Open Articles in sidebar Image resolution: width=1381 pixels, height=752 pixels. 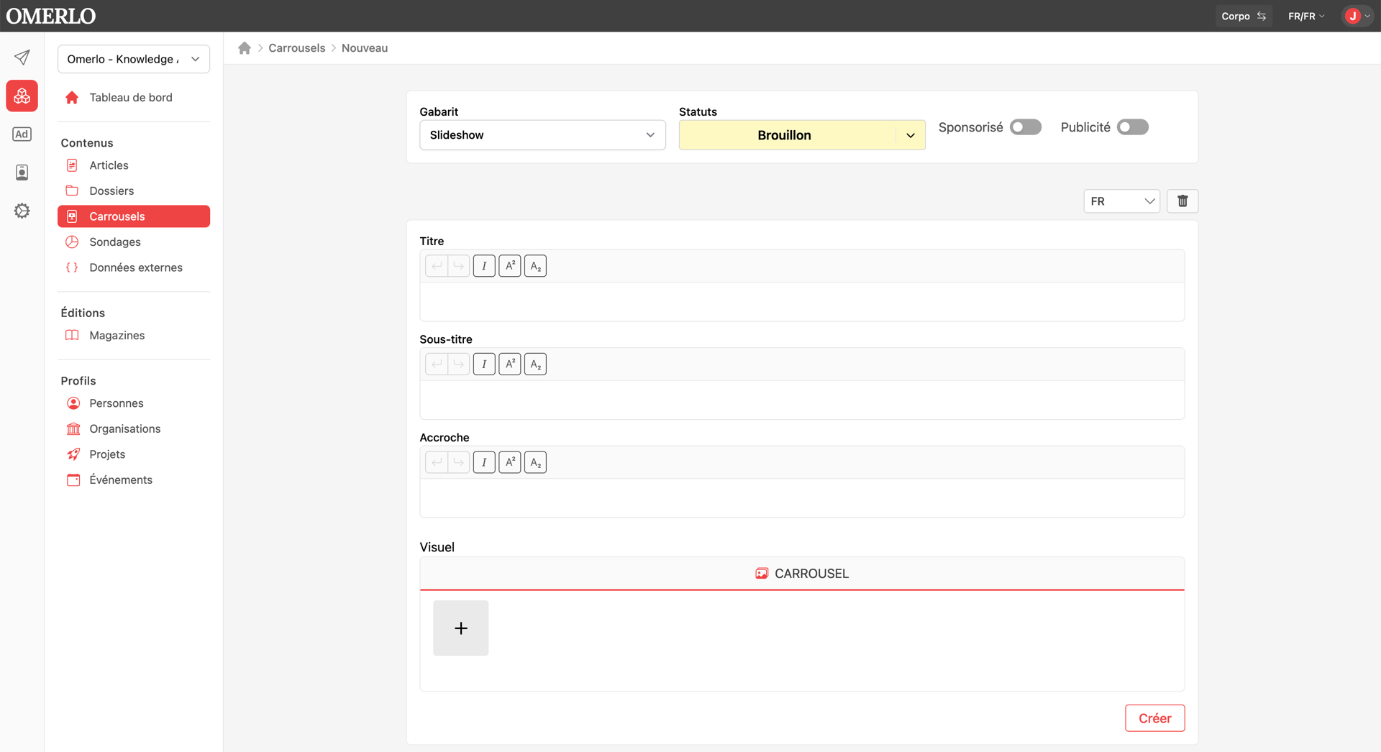134,165
